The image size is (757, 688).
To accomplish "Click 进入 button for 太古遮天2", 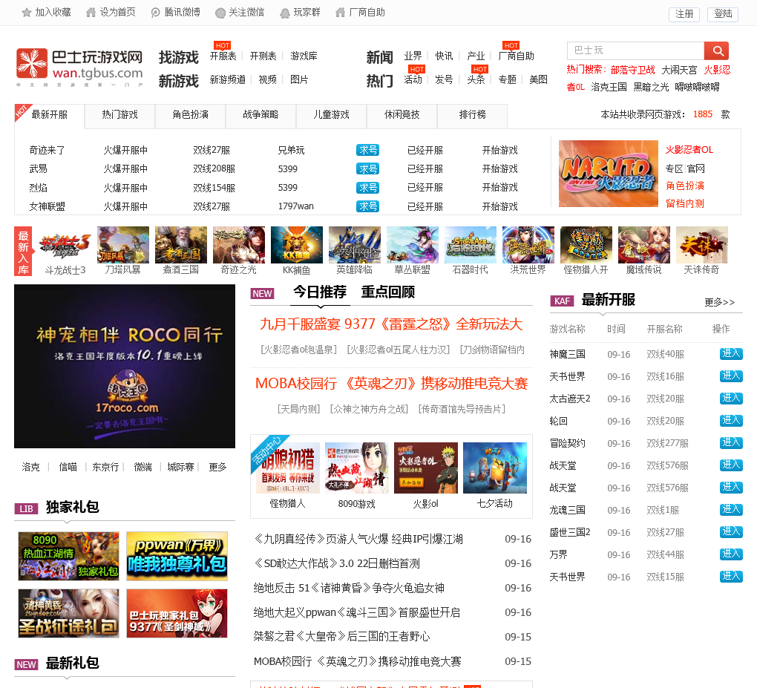I will pyautogui.click(x=731, y=399).
